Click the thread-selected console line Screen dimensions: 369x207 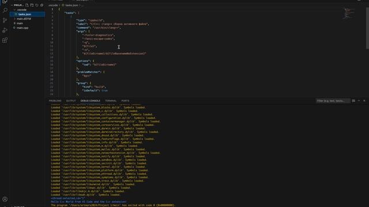(68, 198)
